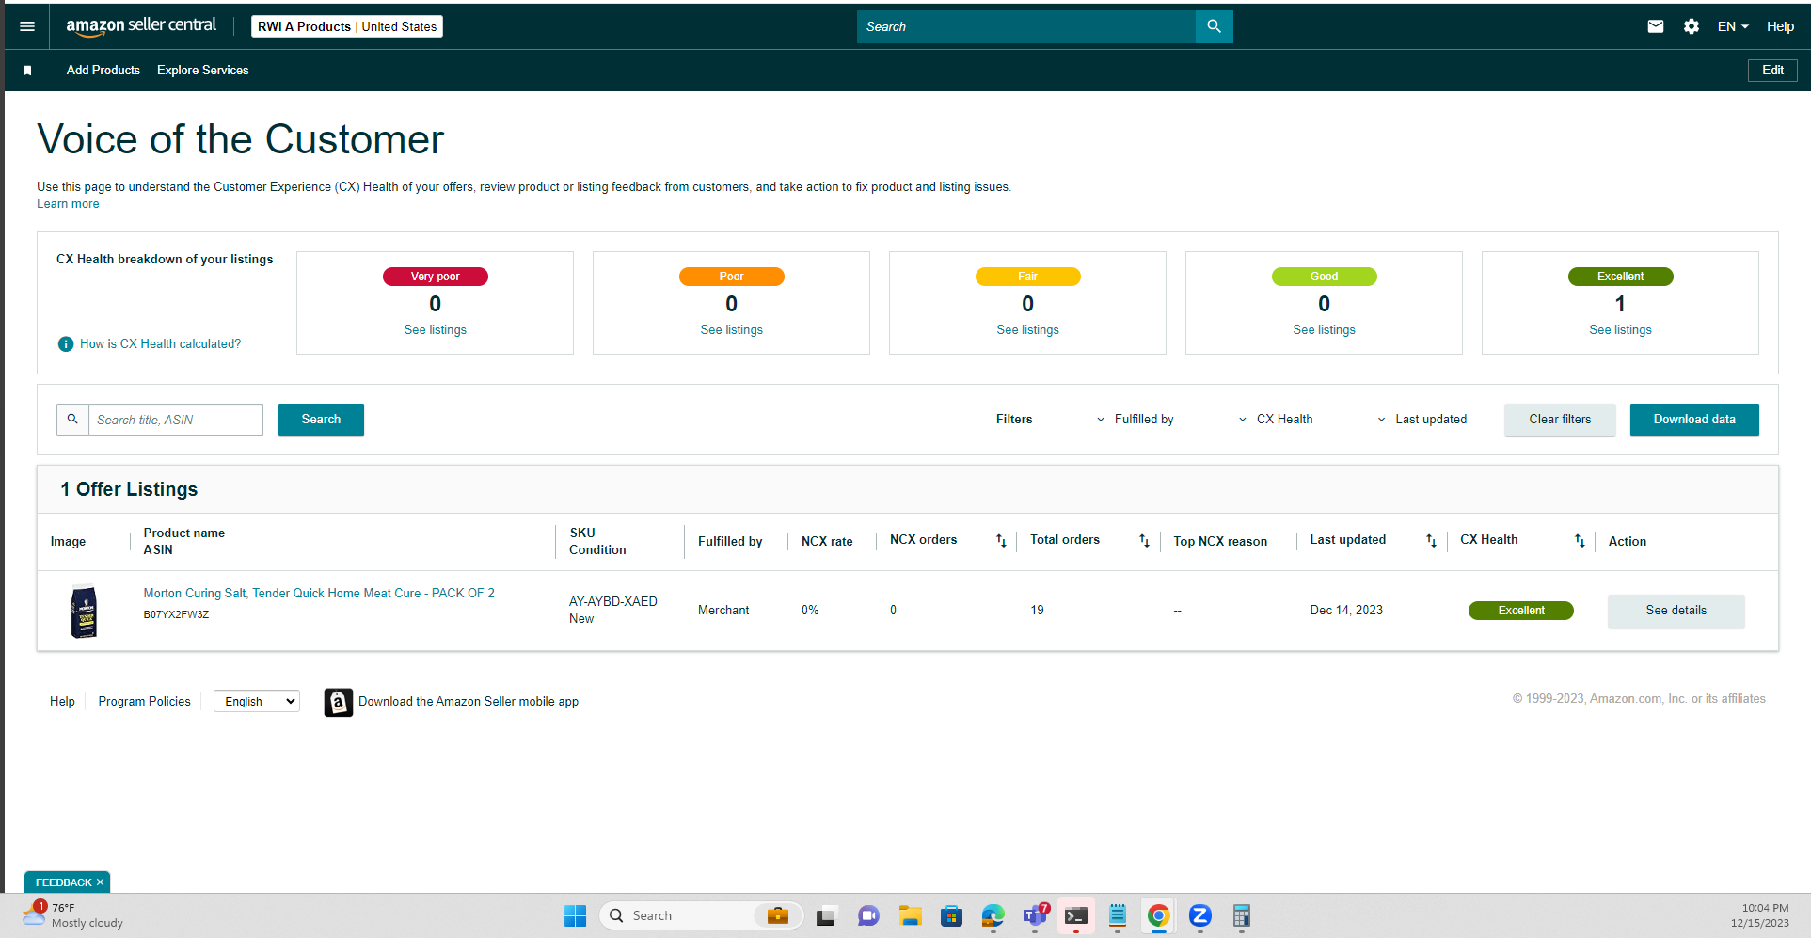Open Microsoft Edge from the taskbar
This screenshot has height=938, width=1811.
click(x=993, y=915)
